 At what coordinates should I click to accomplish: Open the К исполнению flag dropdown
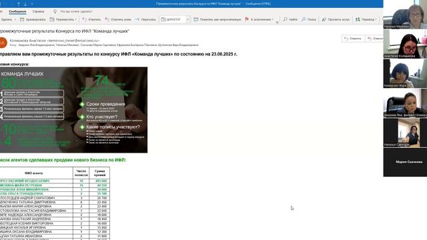click(x=260, y=19)
